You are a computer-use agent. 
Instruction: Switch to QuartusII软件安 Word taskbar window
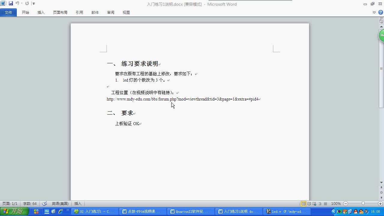tap(191, 211)
